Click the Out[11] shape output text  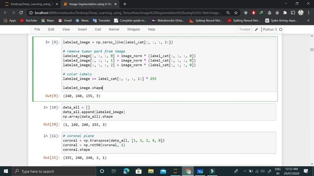click(x=85, y=157)
